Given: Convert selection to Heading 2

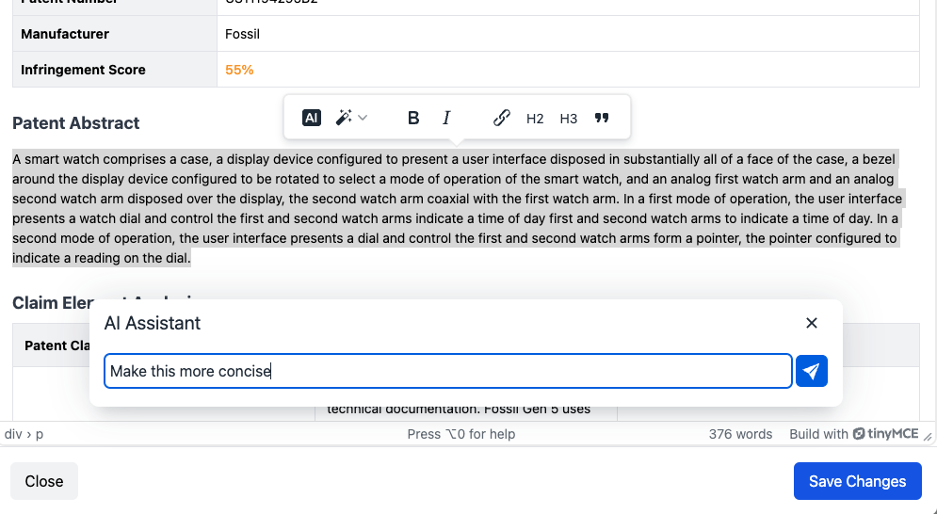Looking at the screenshot, I should (535, 119).
